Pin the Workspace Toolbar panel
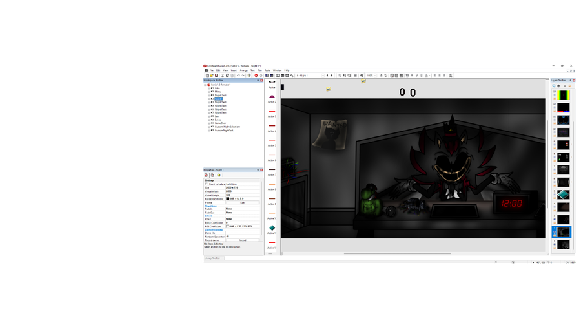 tap(258, 80)
